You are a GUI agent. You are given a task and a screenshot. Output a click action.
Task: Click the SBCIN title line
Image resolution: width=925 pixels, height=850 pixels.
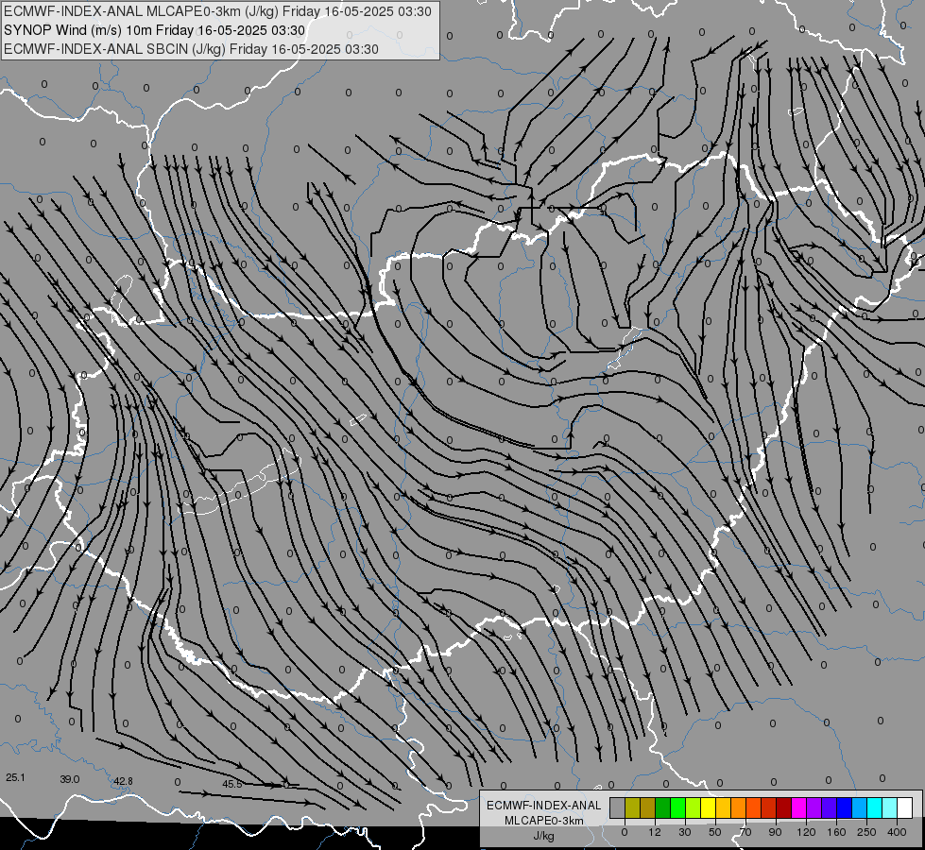pos(191,49)
